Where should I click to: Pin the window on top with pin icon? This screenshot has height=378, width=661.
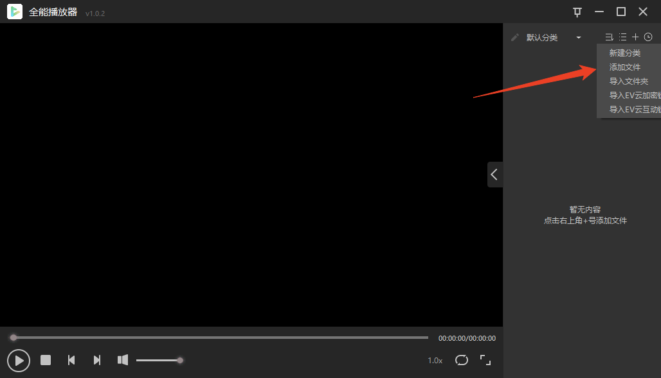[x=577, y=12]
